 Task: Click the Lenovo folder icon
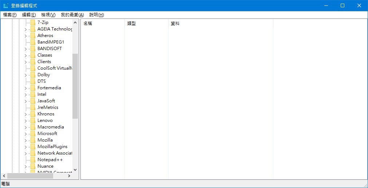point(33,120)
